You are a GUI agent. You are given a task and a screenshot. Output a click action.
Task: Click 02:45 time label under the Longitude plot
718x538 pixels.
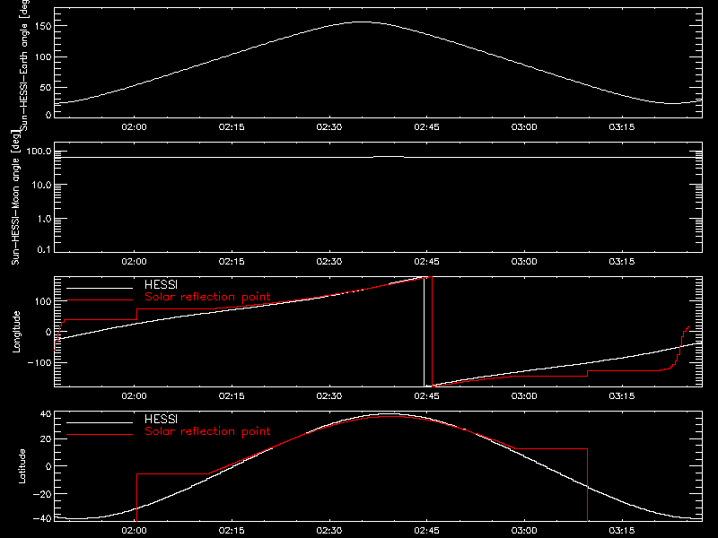point(427,396)
